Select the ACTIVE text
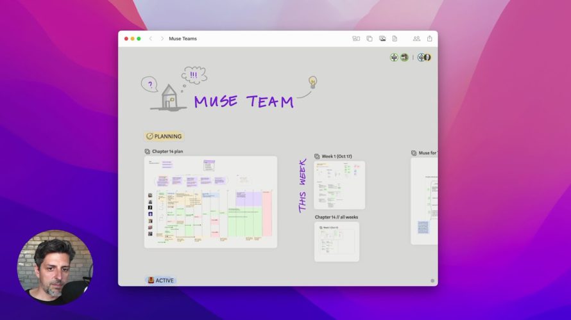 tap(165, 280)
